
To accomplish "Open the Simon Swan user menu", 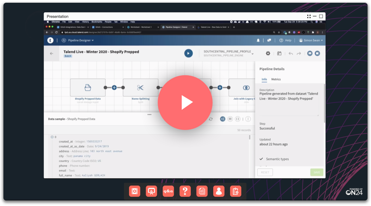I will 311,40.
